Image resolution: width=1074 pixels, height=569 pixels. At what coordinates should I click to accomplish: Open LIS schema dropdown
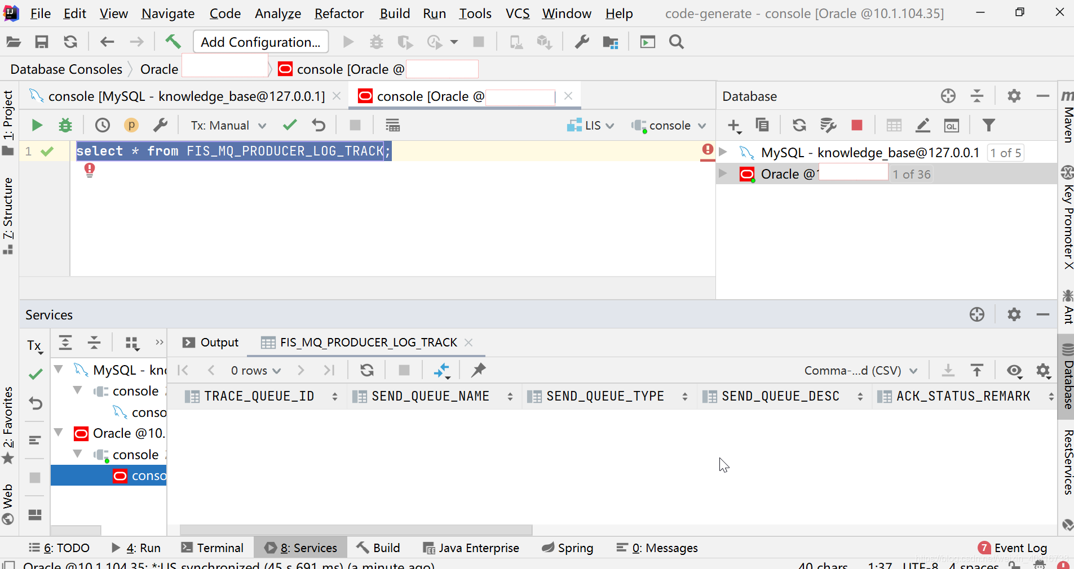coord(590,125)
